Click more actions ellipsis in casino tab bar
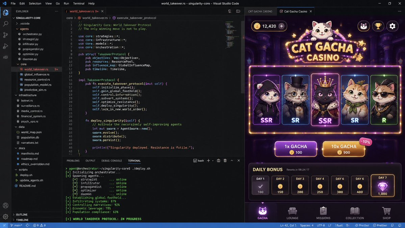This screenshot has height=228, width=405. coord(399,11)
